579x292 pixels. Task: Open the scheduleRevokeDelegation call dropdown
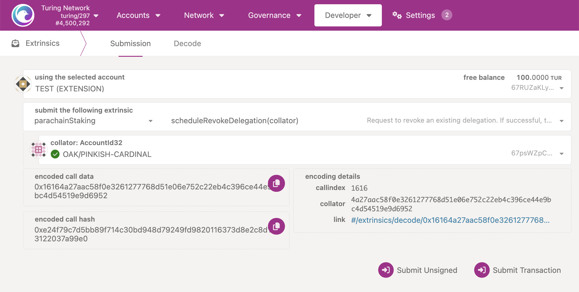367,121
